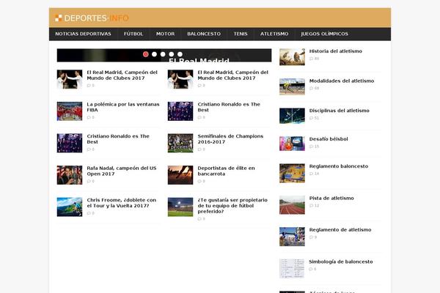Click Deportistas de élite thumbnail
Viewport: 440px width, 293px height.
[x=180, y=175]
